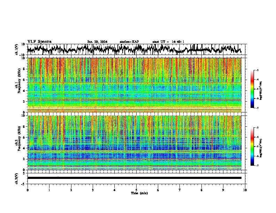The width and height of the screenshot is (276, 213).
Task: Click the "-3" label on ch.1 color bar
Action: point(257,70)
